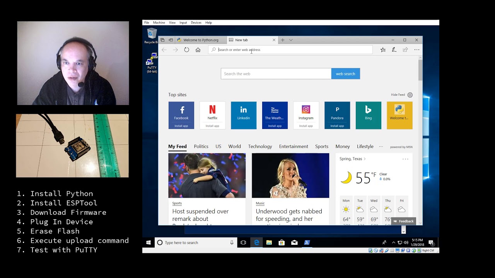Click the web search button
This screenshot has width=495, height=278.
[x=345, y=74]
